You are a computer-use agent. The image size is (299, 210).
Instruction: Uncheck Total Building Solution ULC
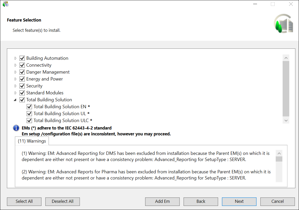coord(29,120)
